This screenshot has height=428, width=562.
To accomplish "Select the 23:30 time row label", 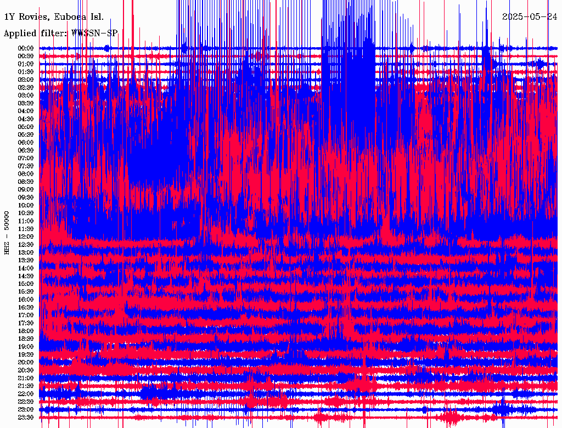I will tap(26, 418).
